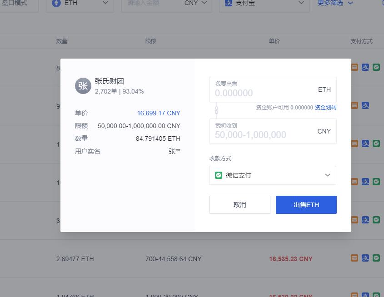Click the swap icon between the amount fields
Image resolution: width=384 pixels, height=297 pixels.
[x=216, y=110]
